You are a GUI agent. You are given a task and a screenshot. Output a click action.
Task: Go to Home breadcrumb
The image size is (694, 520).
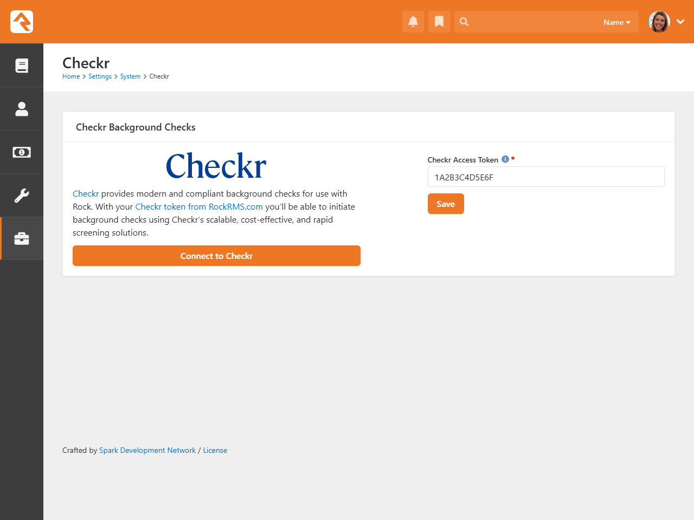coord(71,76)
